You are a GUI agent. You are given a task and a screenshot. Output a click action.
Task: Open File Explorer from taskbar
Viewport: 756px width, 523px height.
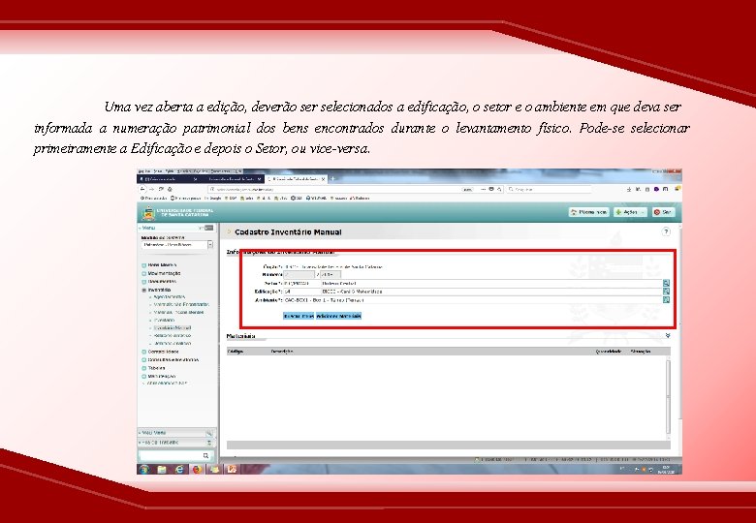pos(162,469)
